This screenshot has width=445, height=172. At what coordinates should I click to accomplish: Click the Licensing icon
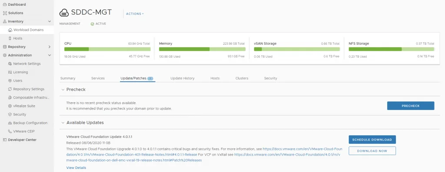10,72
